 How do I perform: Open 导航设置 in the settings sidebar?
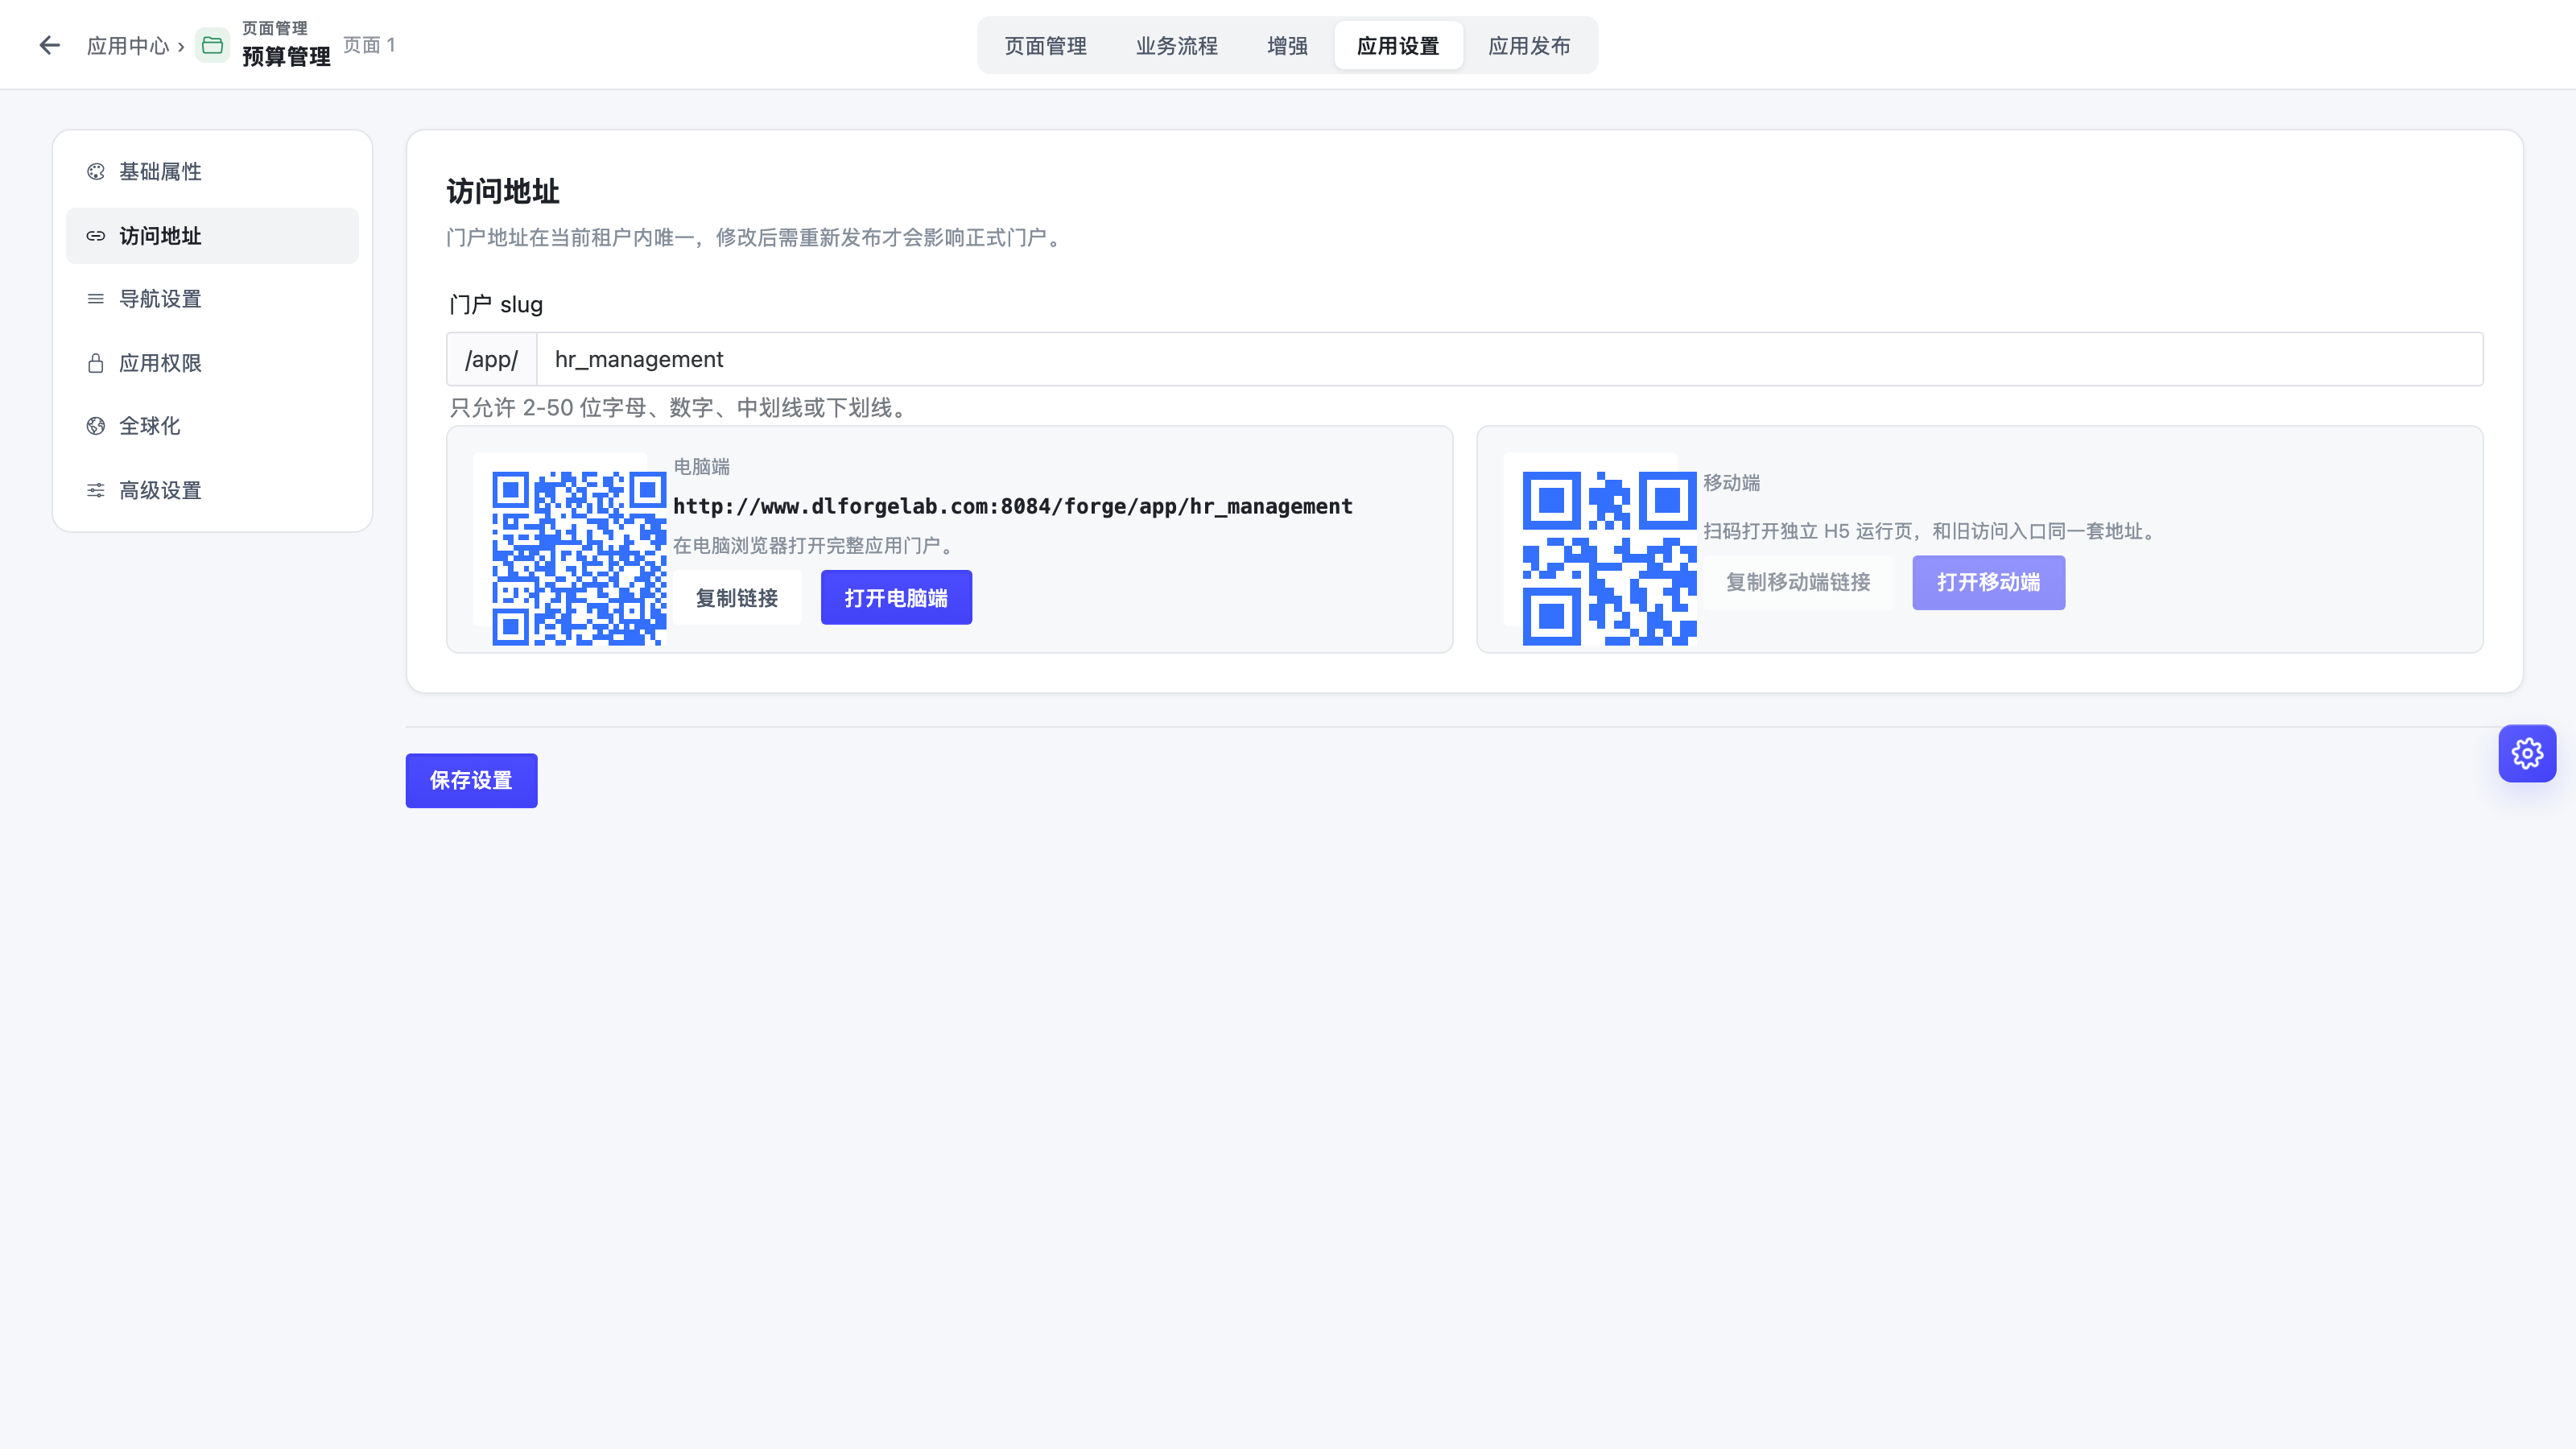(212, 299)
